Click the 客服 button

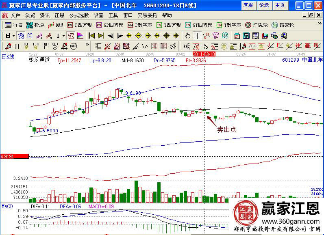click(x=248, y=5)
